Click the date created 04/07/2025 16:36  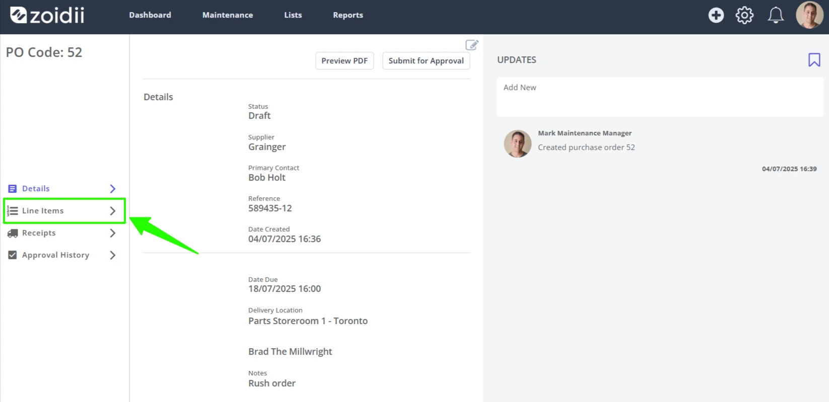(285, 239)
